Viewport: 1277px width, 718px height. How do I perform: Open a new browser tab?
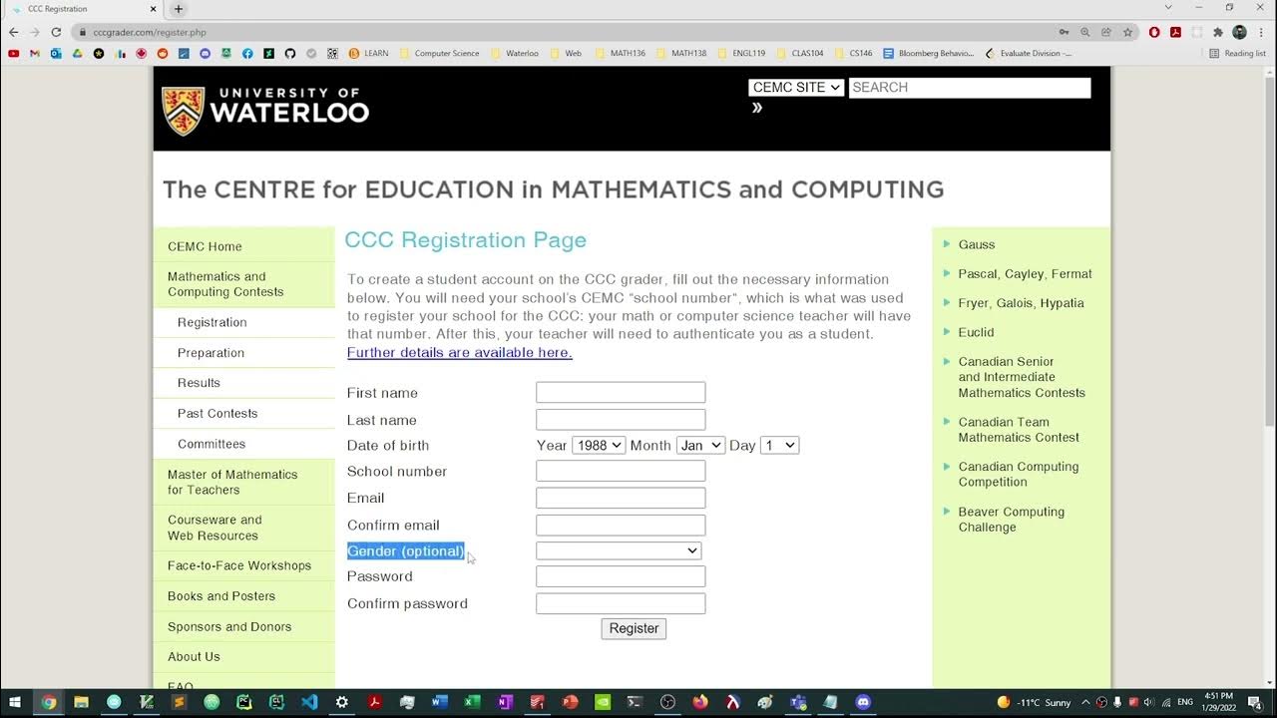tap(179, 9)
